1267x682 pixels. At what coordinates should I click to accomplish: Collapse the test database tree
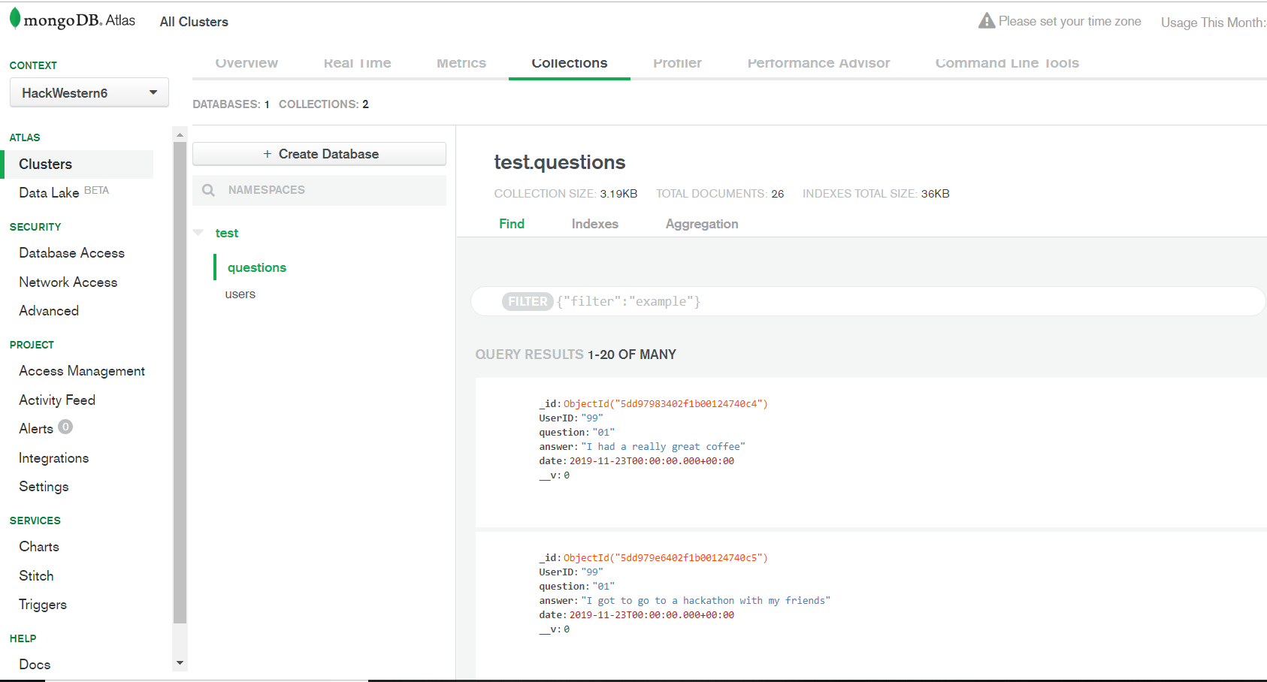[198, 233]
